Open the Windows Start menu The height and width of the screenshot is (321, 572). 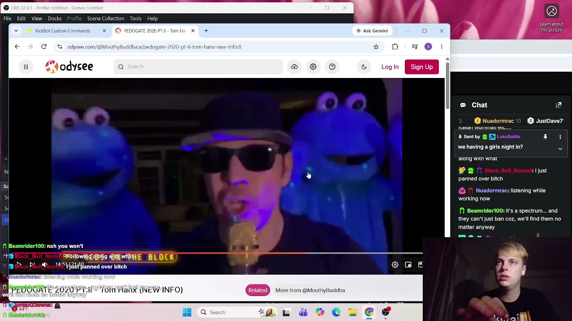click(187, 313)
